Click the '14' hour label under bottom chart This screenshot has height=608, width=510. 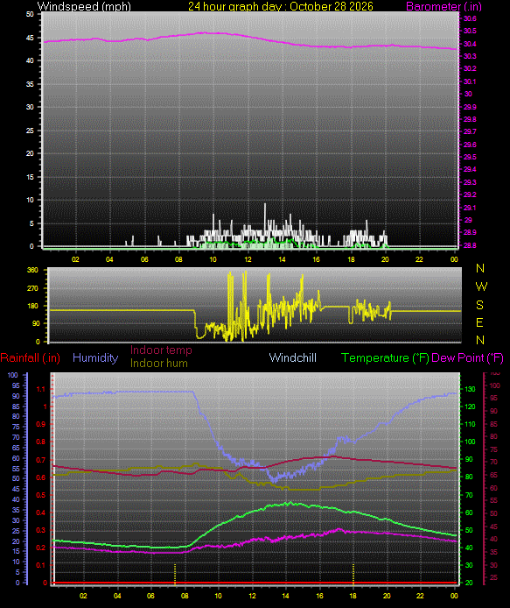coord(286,596)
